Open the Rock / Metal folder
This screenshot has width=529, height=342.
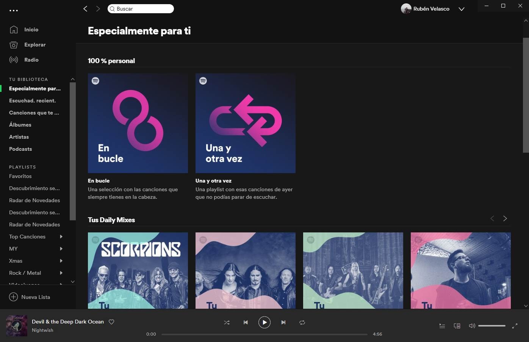[25, 273]
